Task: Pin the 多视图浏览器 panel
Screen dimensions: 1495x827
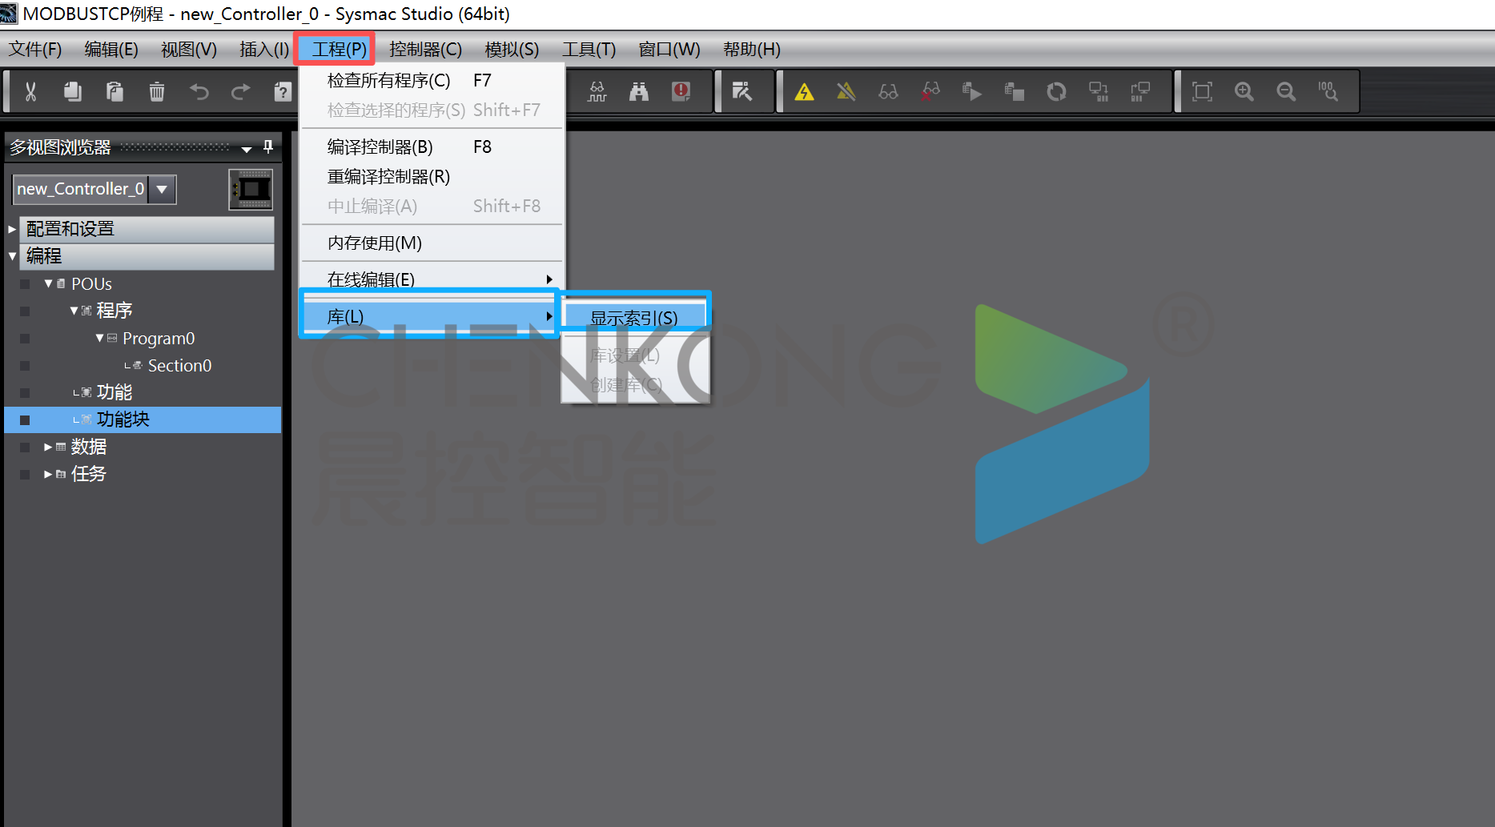Action: (x=268, y=147)
